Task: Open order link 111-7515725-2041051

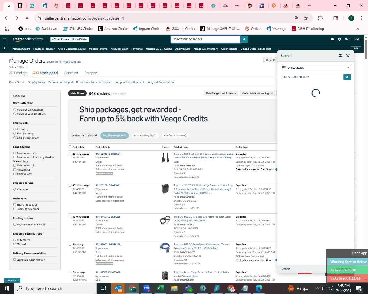Action: point(108,185)
